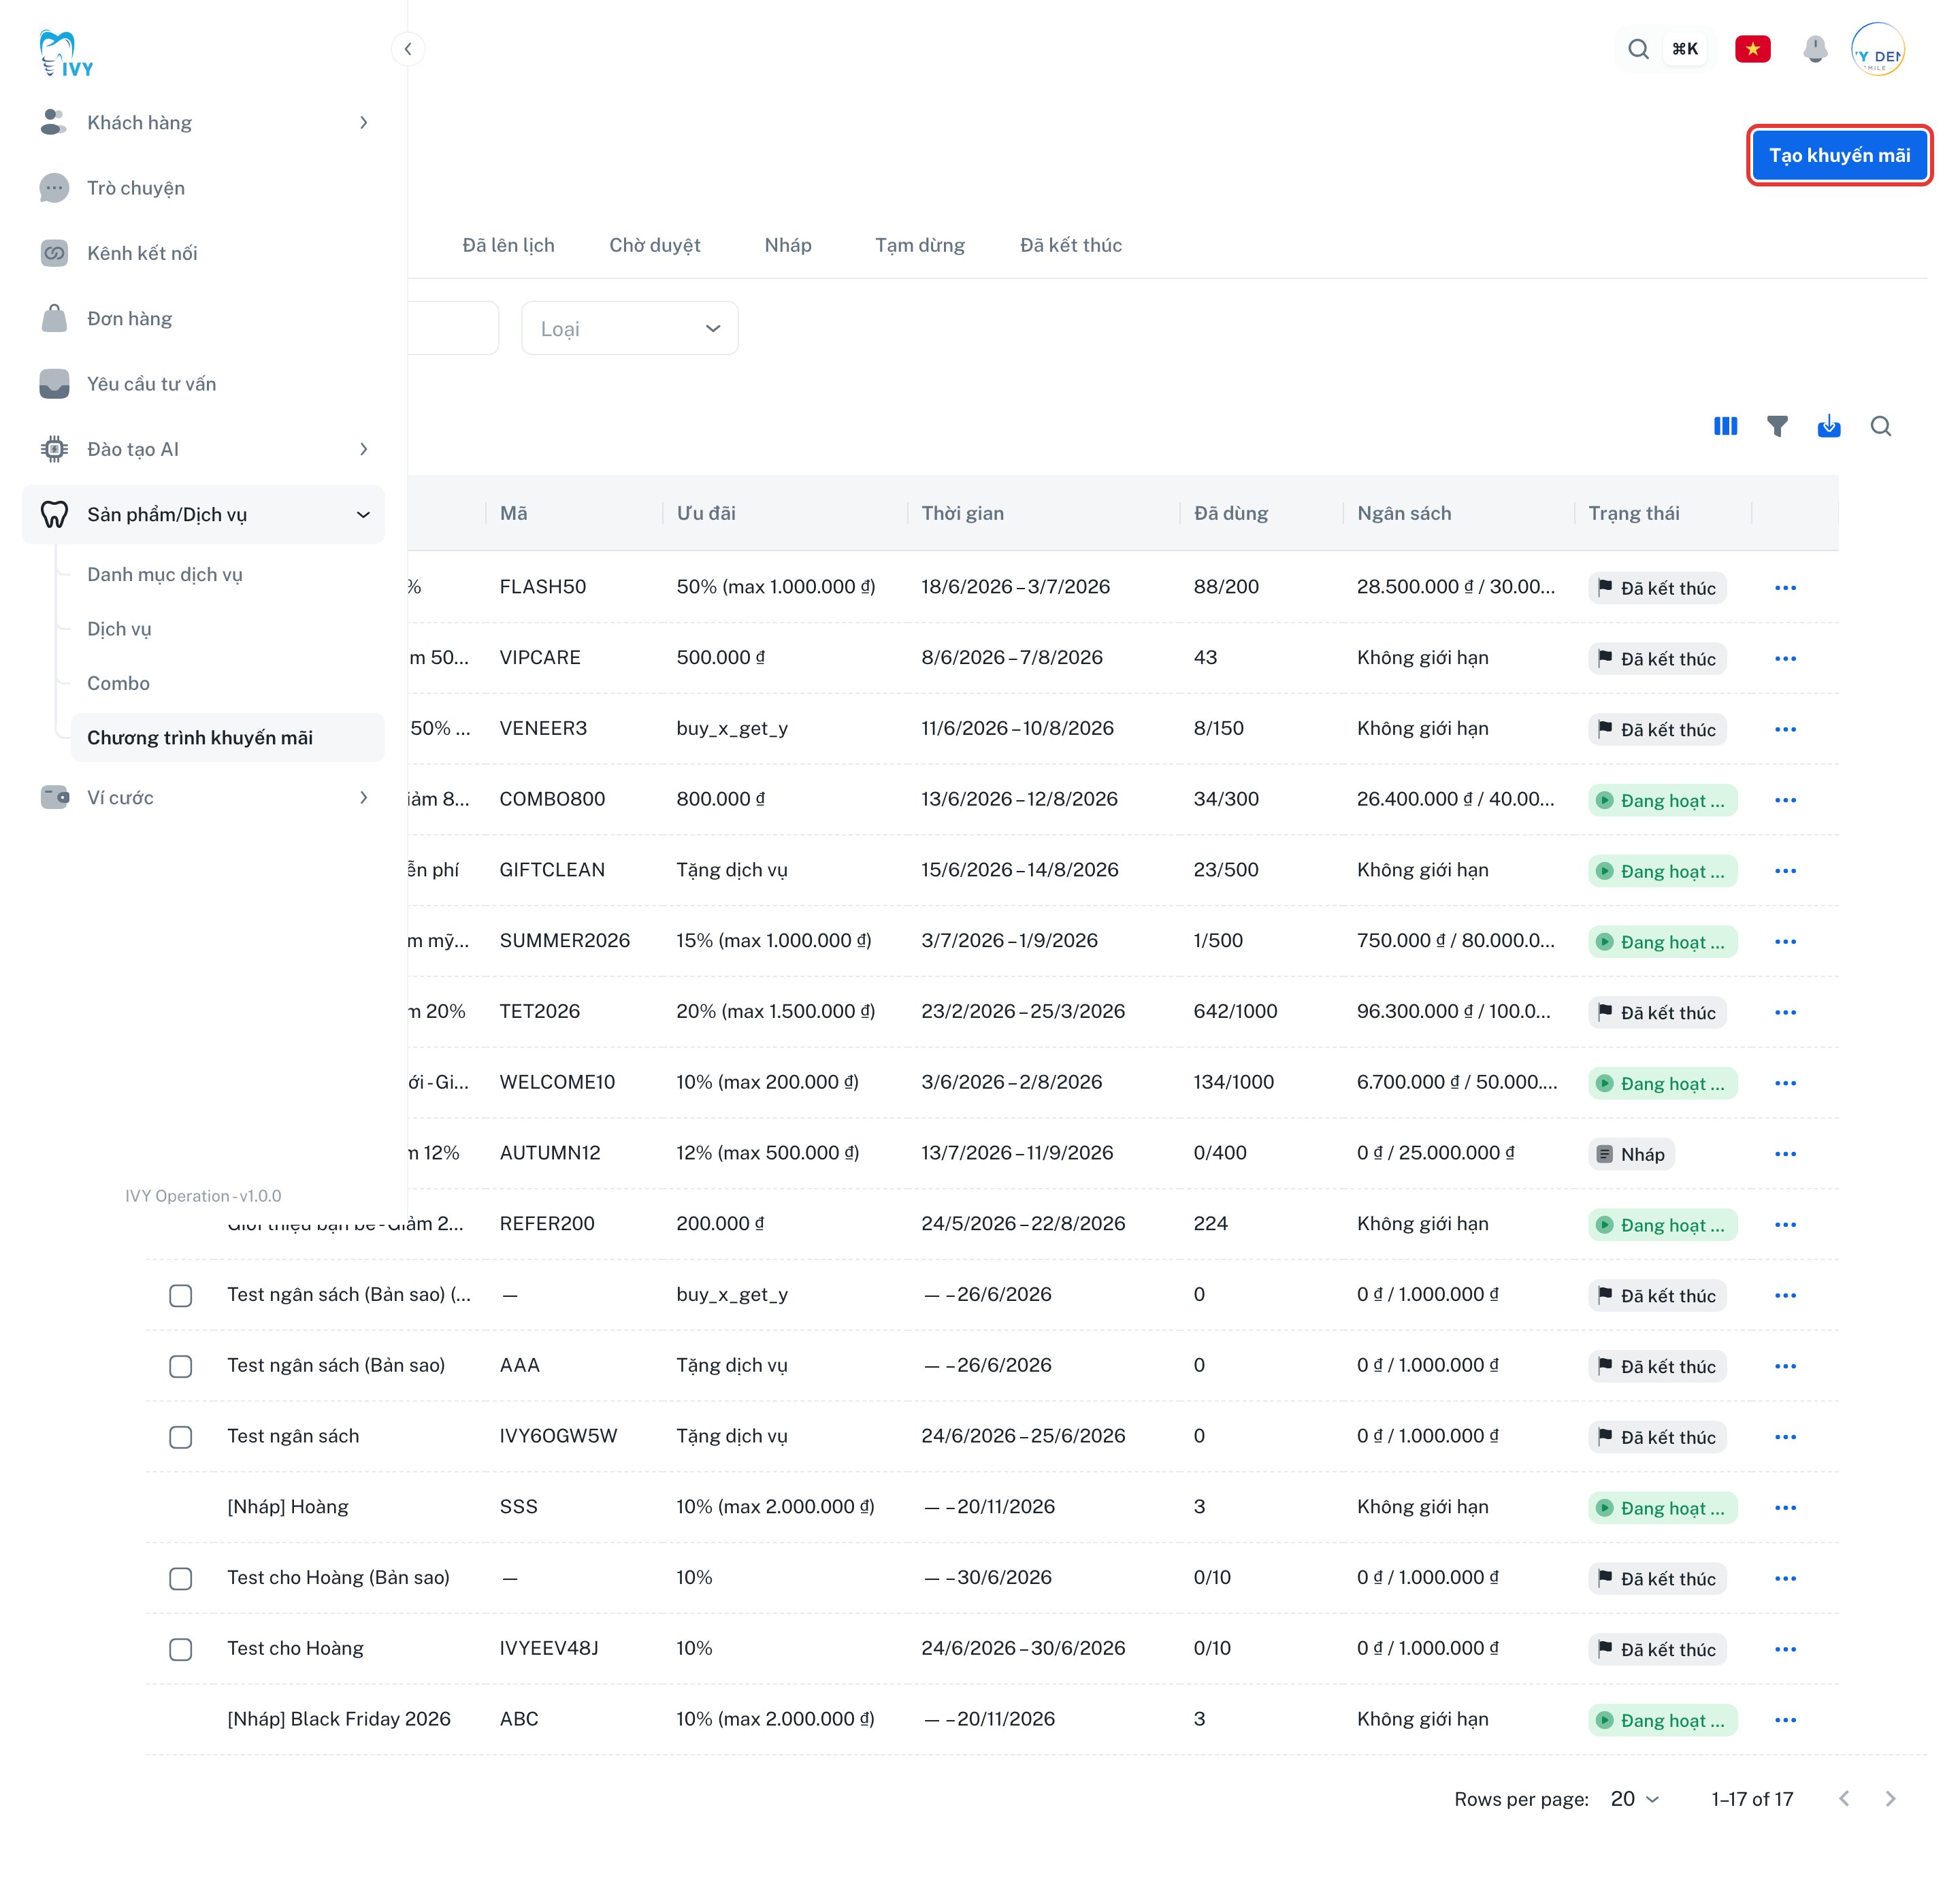Click the Ví cước wallet icon
The image size is (1960, 1897).
(54, 797)
